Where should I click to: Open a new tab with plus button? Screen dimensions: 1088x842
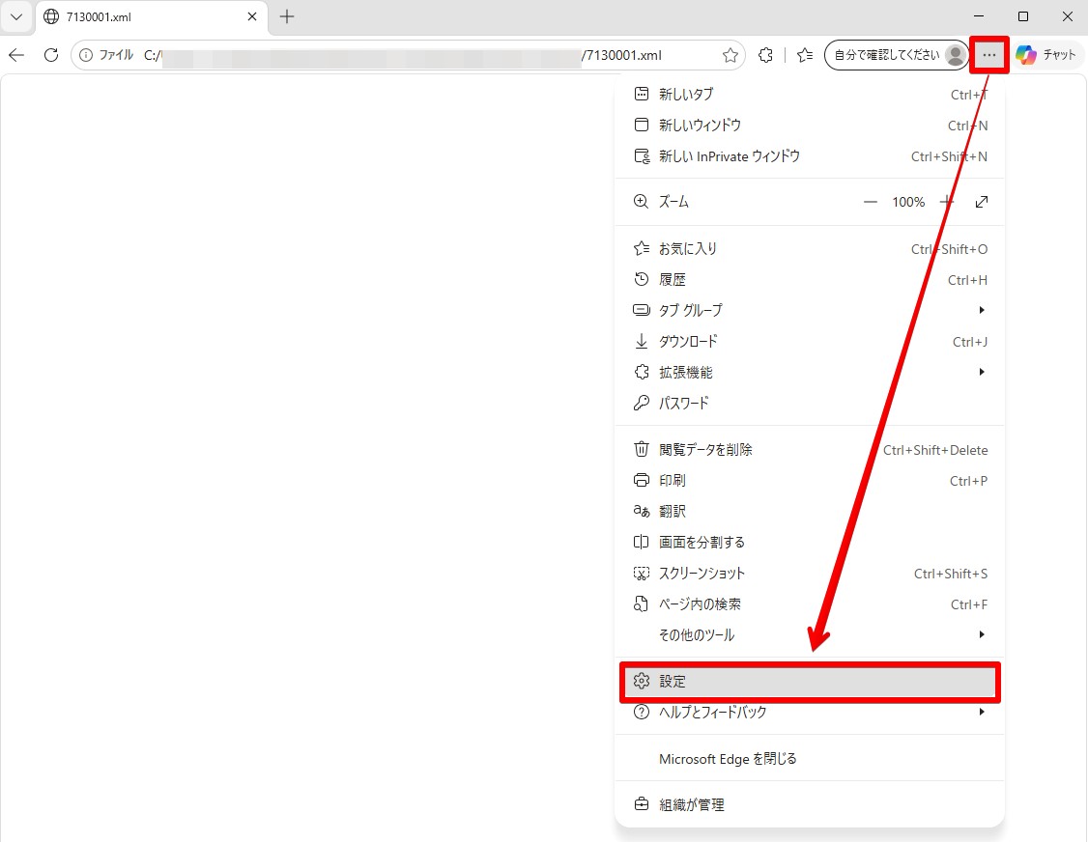pyautogui.click(x=287, y=16)
